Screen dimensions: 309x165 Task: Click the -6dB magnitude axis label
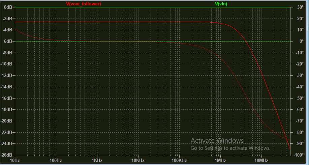click(x=7, y=41)
